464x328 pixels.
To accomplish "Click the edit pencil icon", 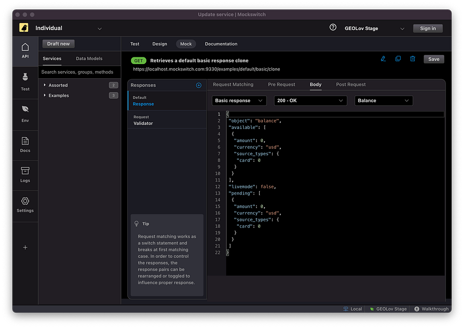I will click(383, 58).
